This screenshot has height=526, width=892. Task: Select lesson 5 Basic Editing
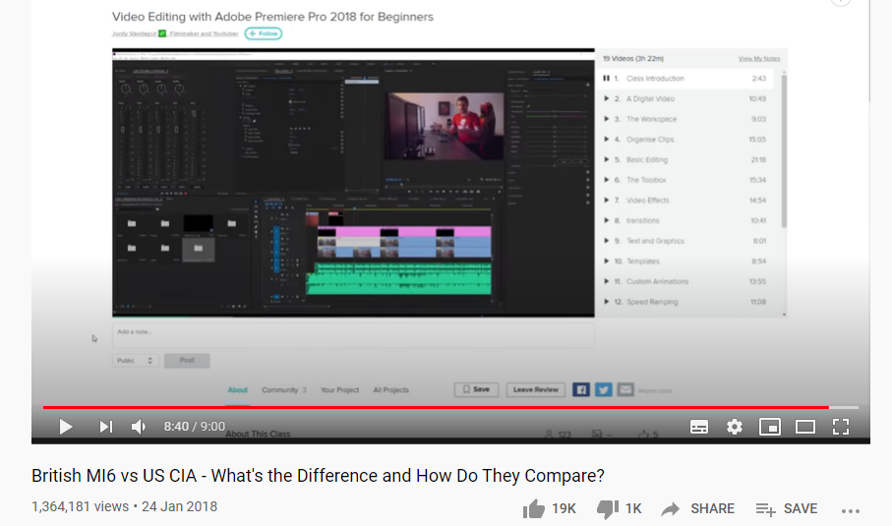point(684,160)
